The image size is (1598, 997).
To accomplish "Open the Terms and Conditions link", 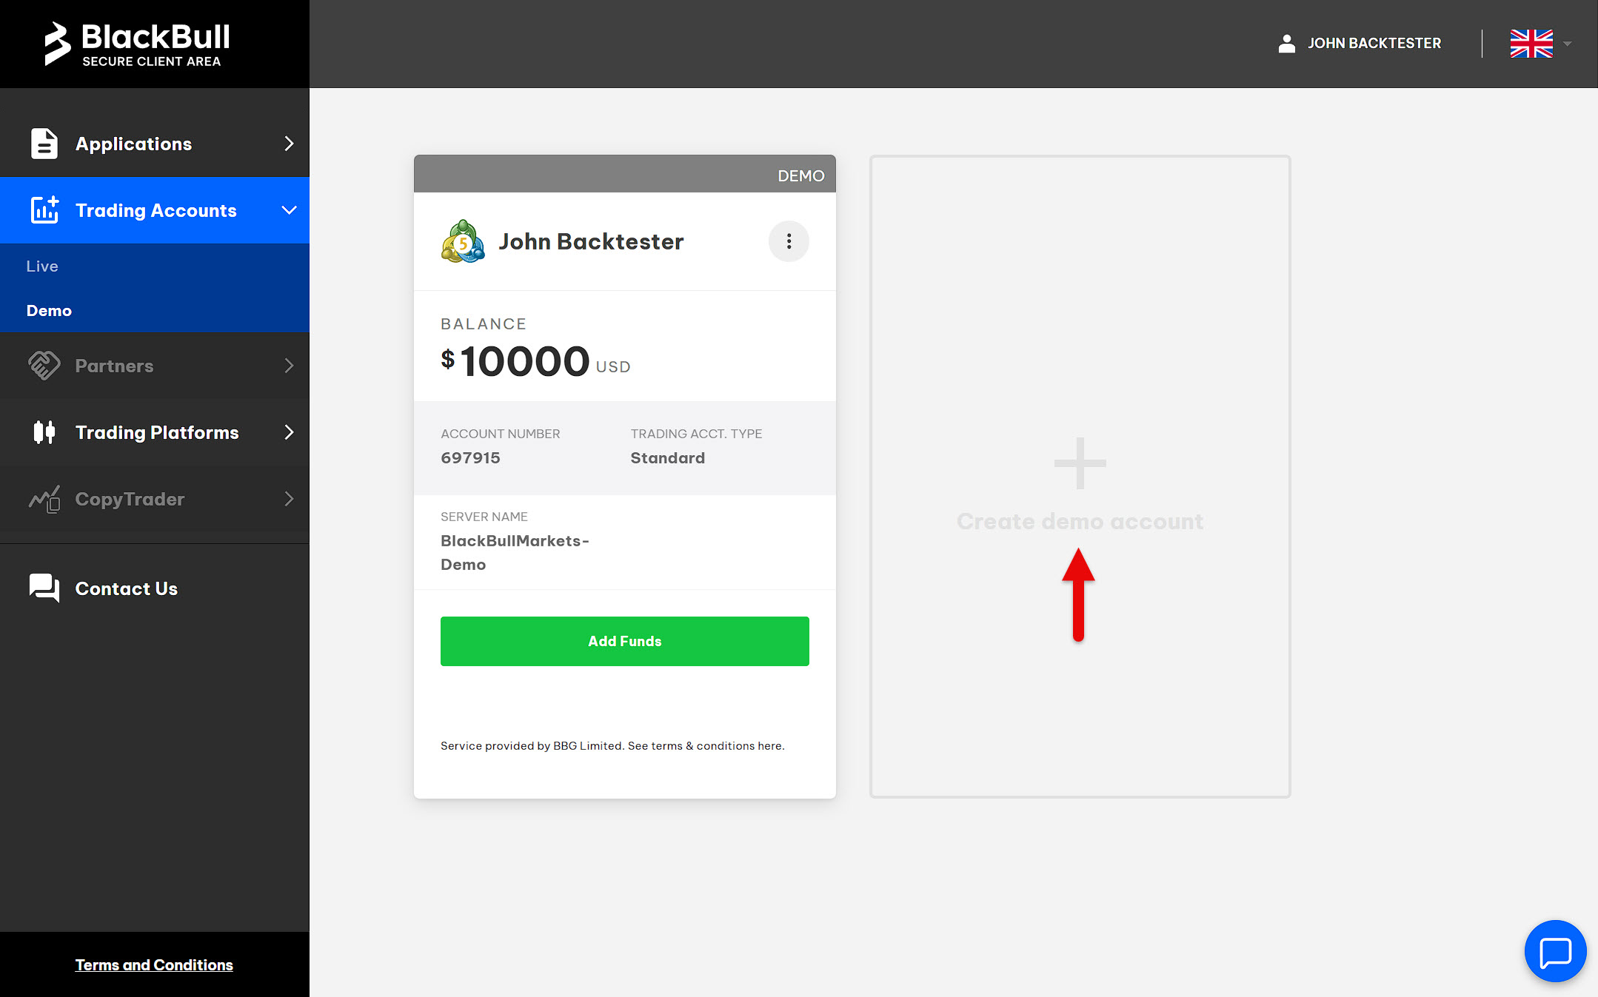I will (154, 965).
